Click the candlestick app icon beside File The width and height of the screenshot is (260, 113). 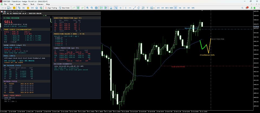(1, 4)
